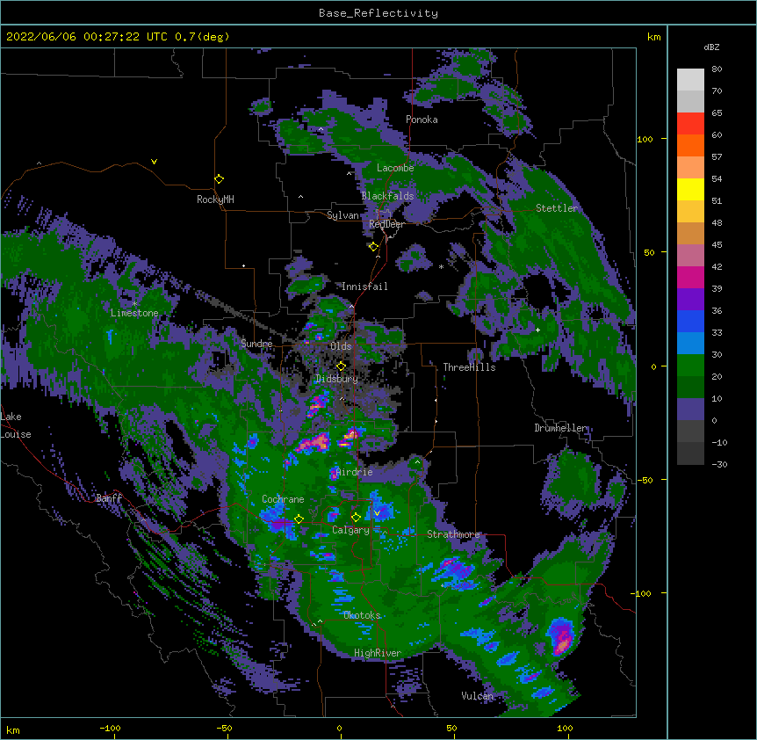Select the magenta 39-42 dBZ legend swatch
This screenshot has width=757, height=740.
tap(690, 278)
